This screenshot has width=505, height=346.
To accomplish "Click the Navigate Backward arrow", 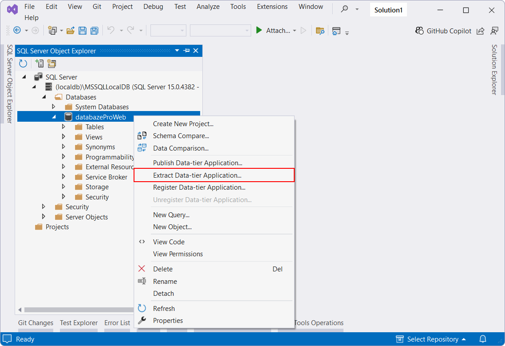I will [18, 30].
